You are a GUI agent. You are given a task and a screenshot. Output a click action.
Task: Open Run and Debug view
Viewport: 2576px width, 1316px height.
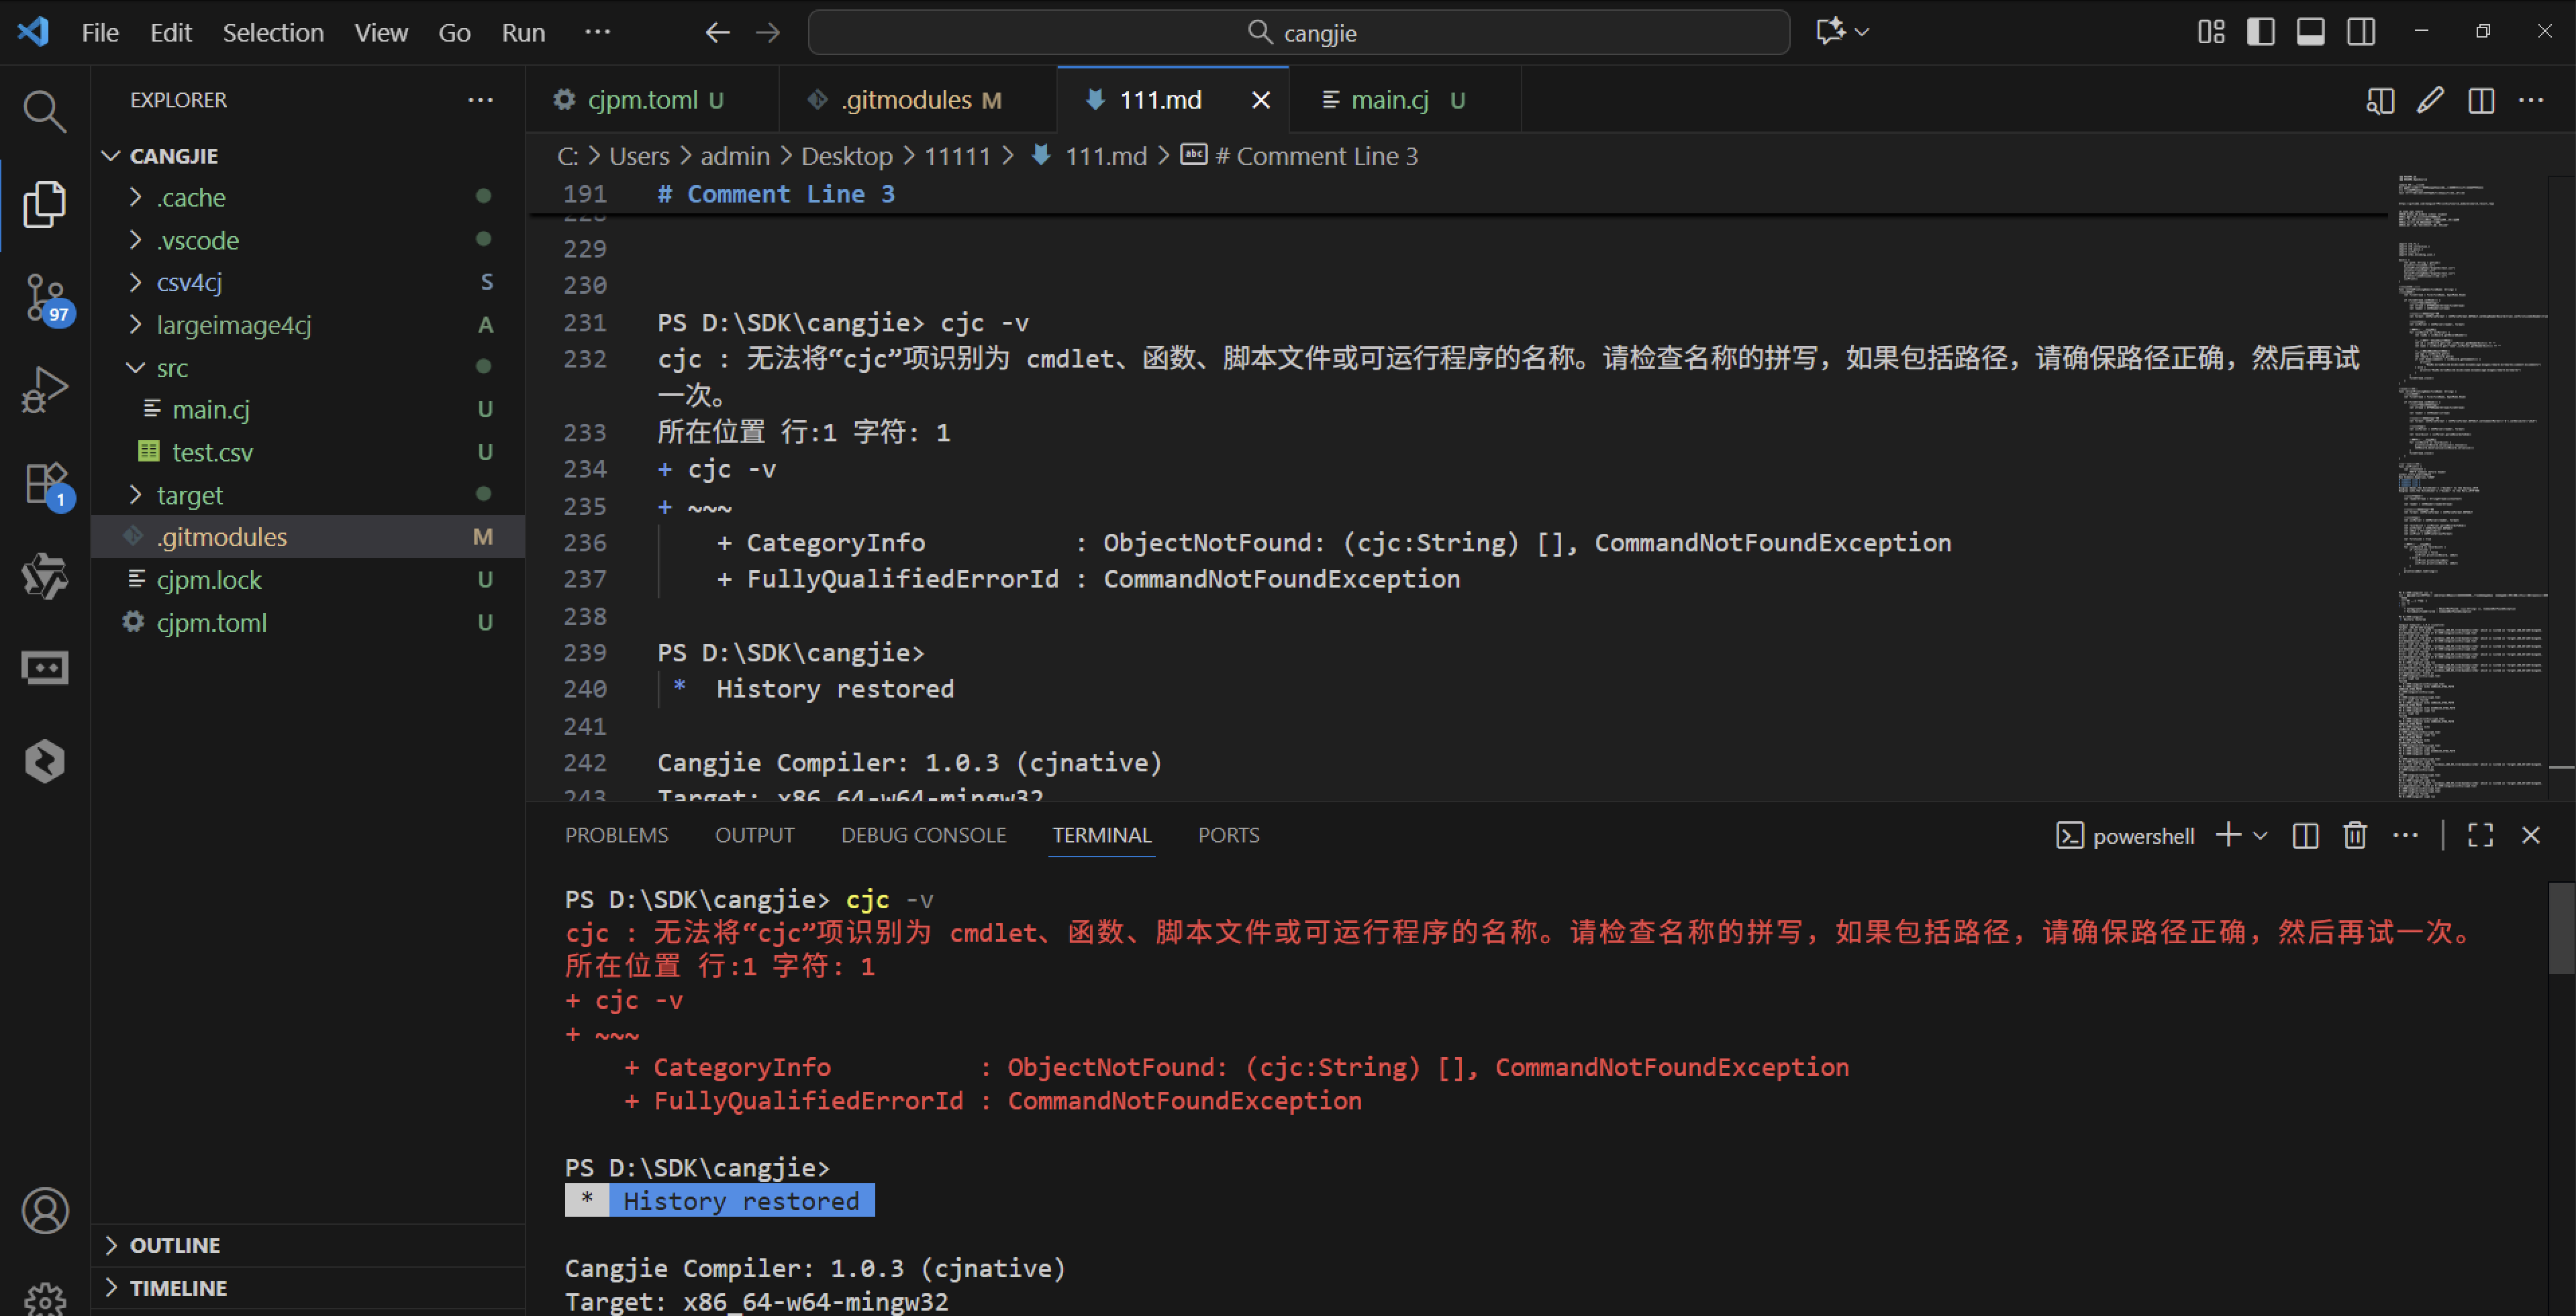coord(44,390)
